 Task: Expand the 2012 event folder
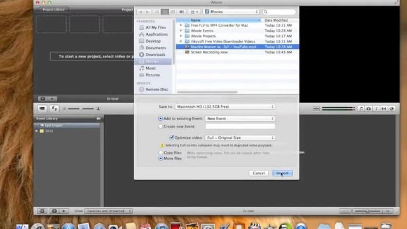pos(37,131)
